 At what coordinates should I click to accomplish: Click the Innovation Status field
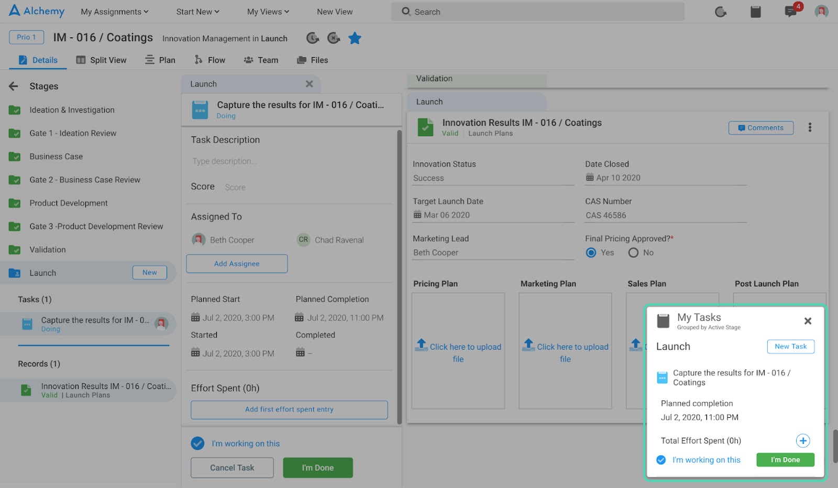(493, 178)
